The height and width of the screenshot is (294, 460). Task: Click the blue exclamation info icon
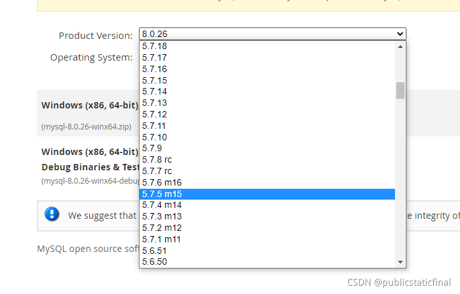[x=52, y=214]
